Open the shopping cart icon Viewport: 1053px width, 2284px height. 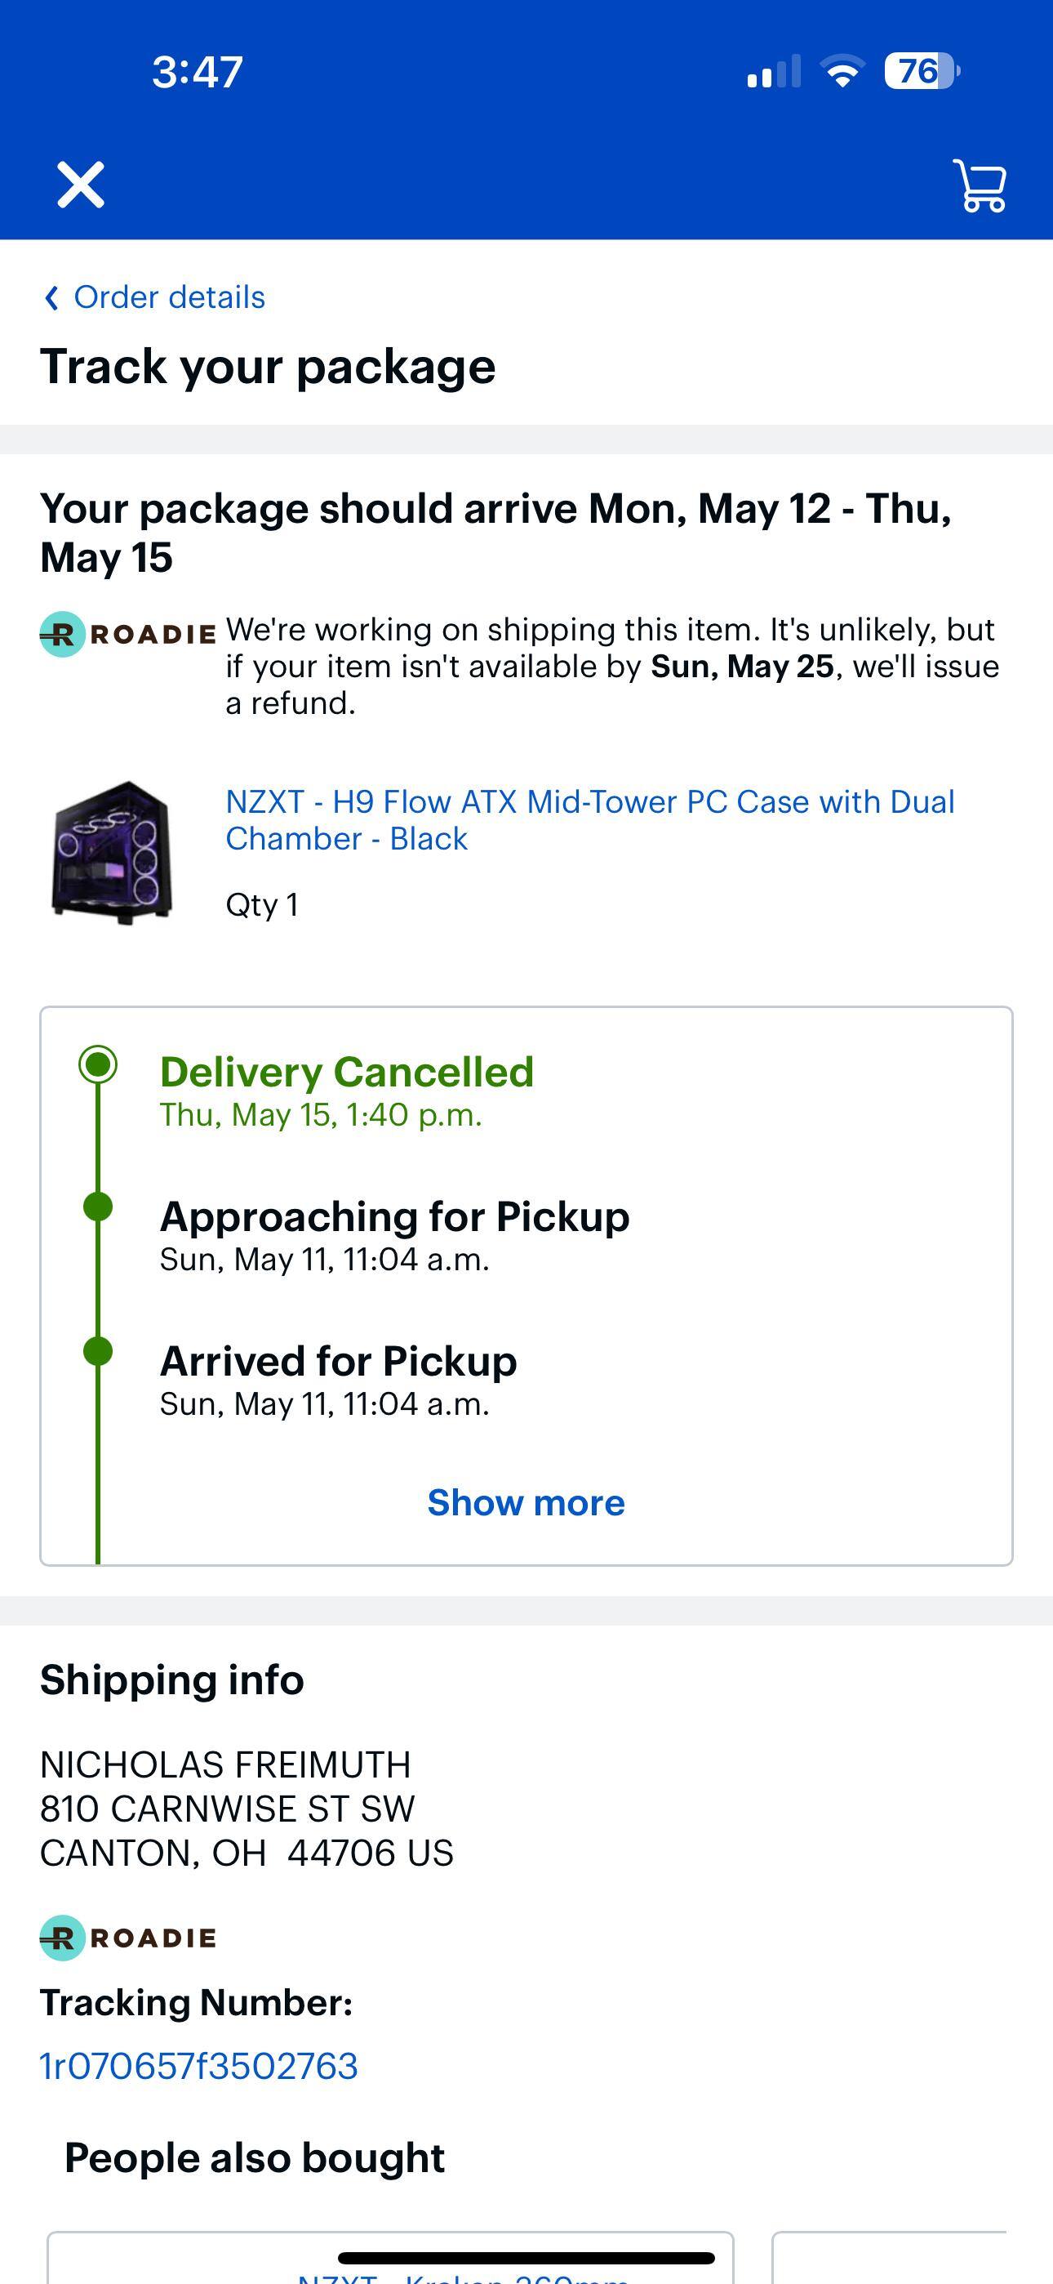pyautogui.click(x=980, y=185)
